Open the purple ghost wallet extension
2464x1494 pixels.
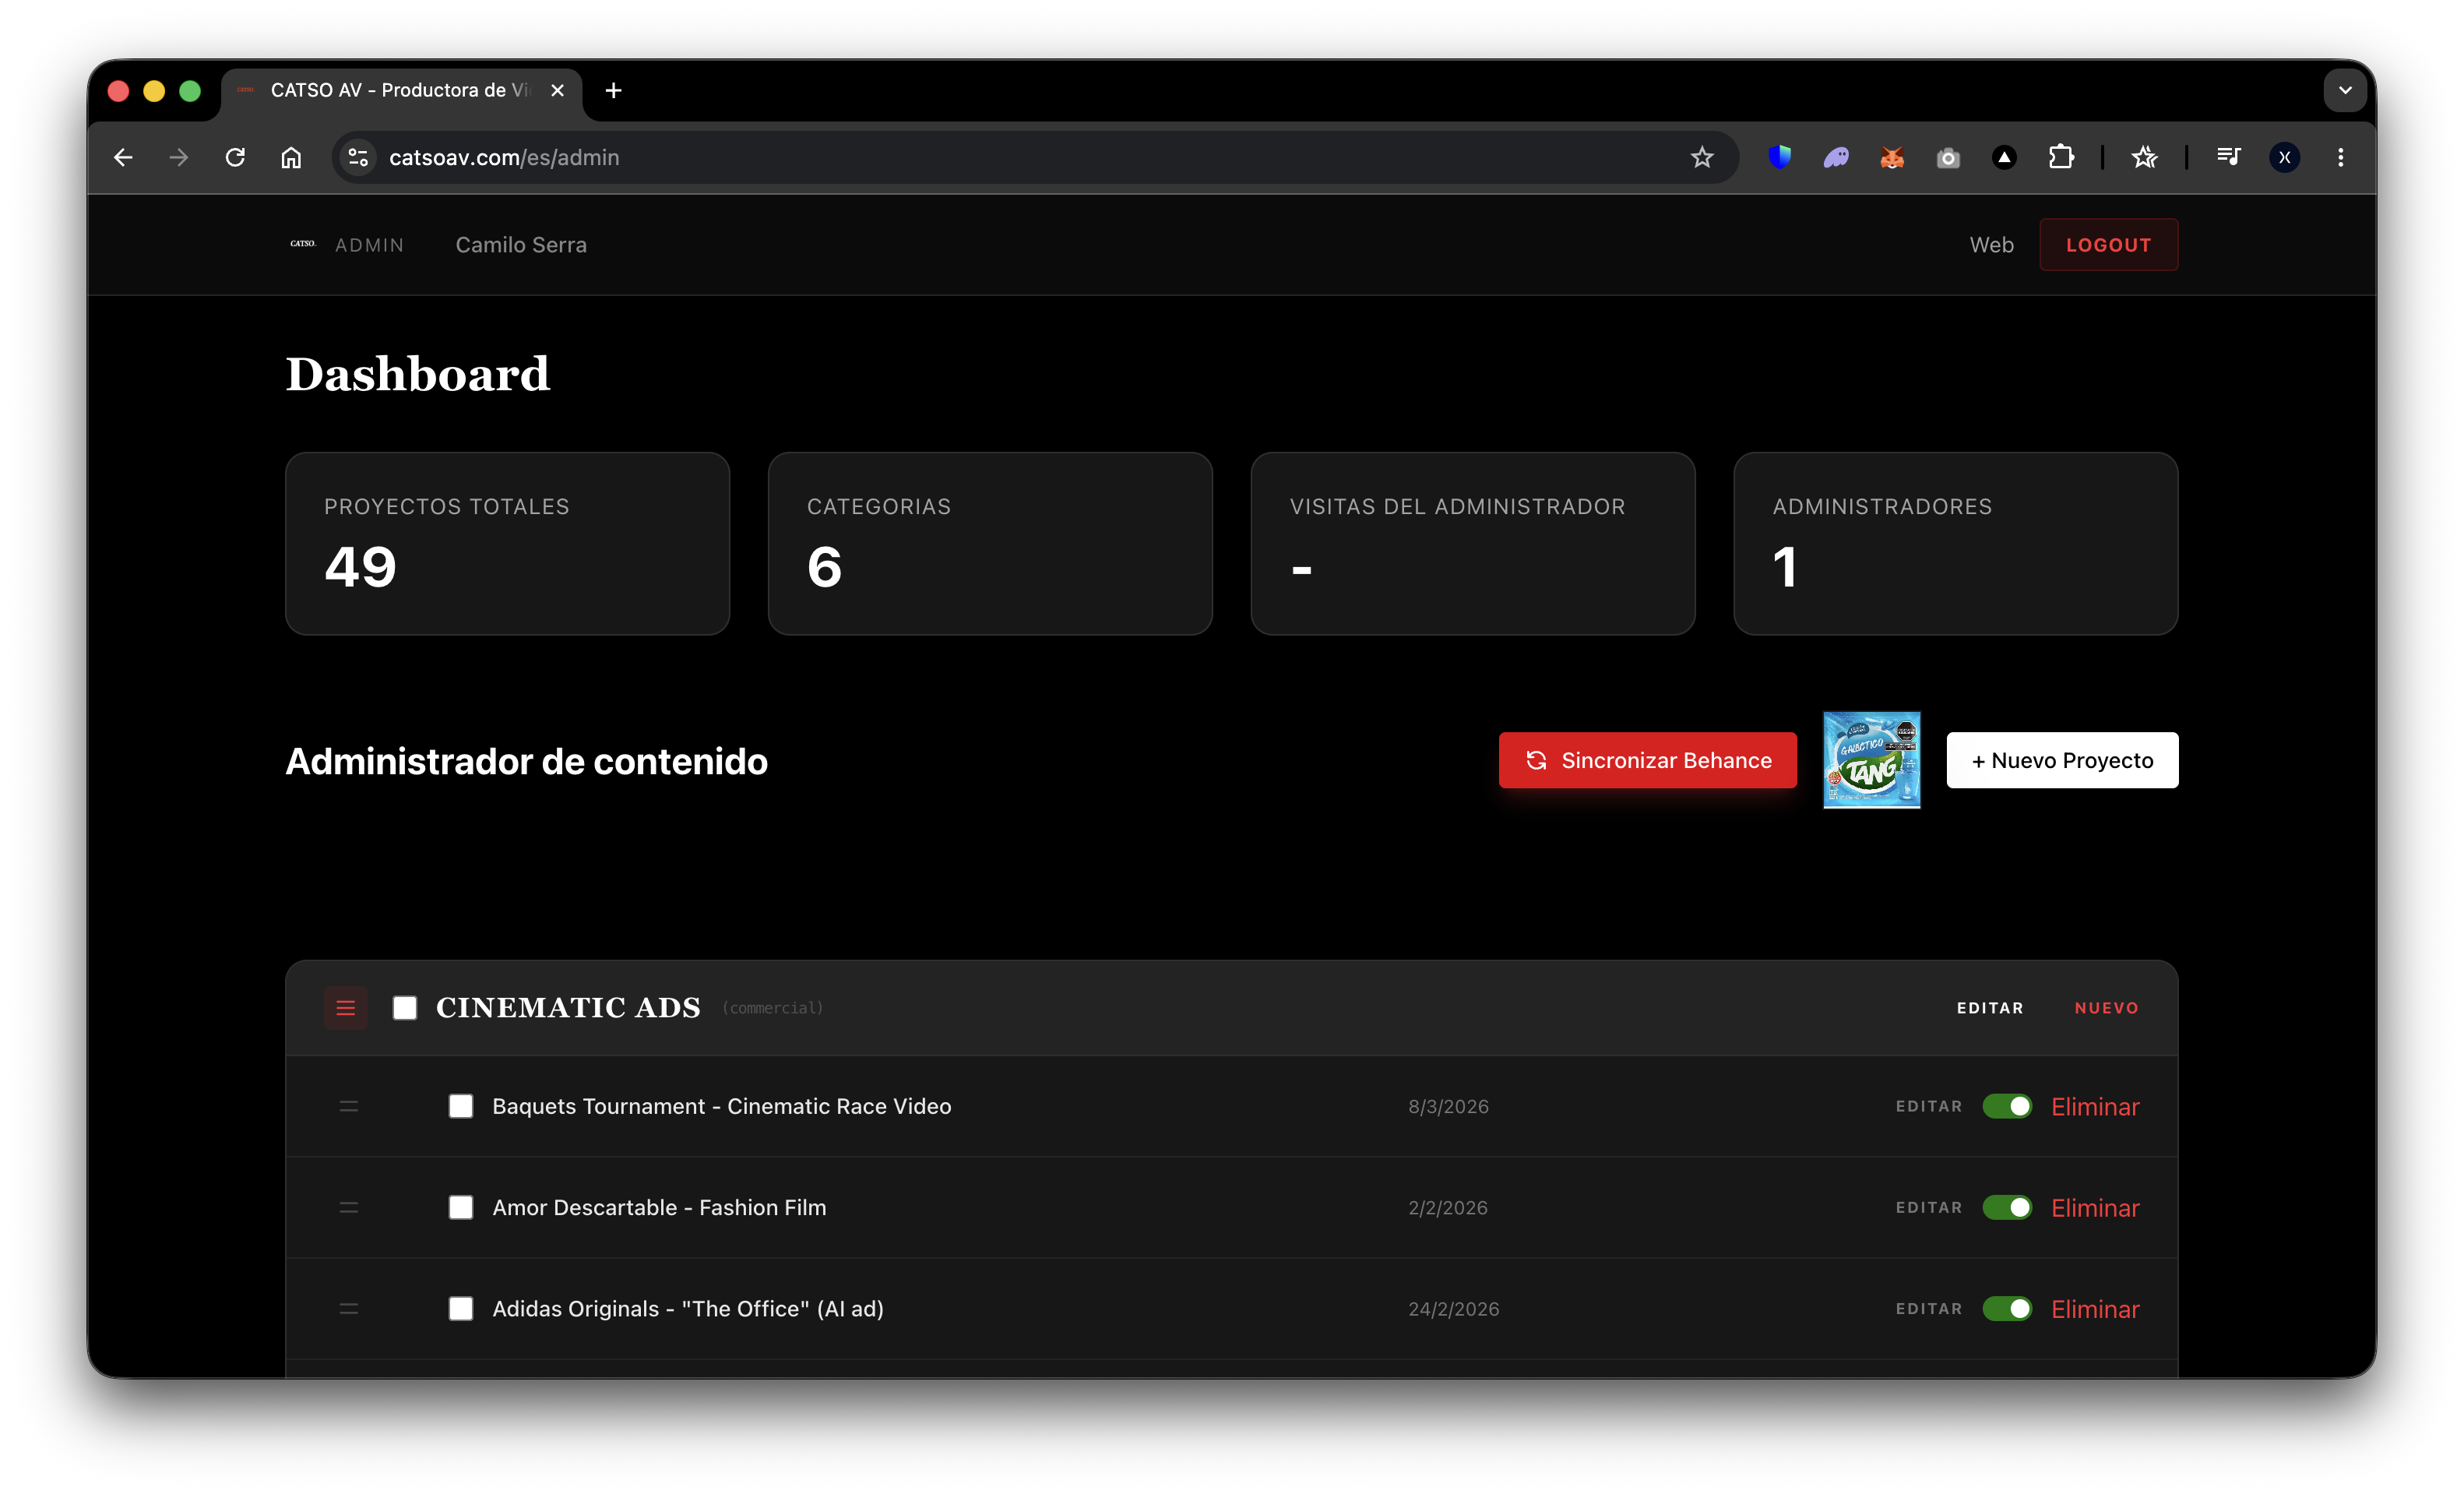1836,157
